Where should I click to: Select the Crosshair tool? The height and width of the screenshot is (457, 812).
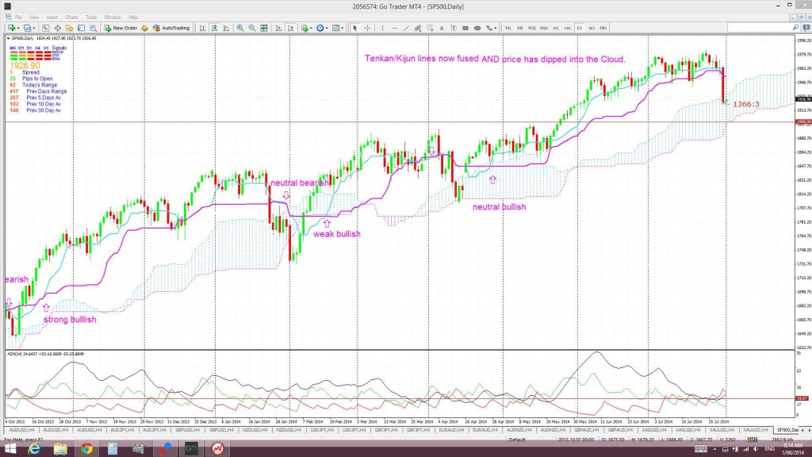(367, 28)
